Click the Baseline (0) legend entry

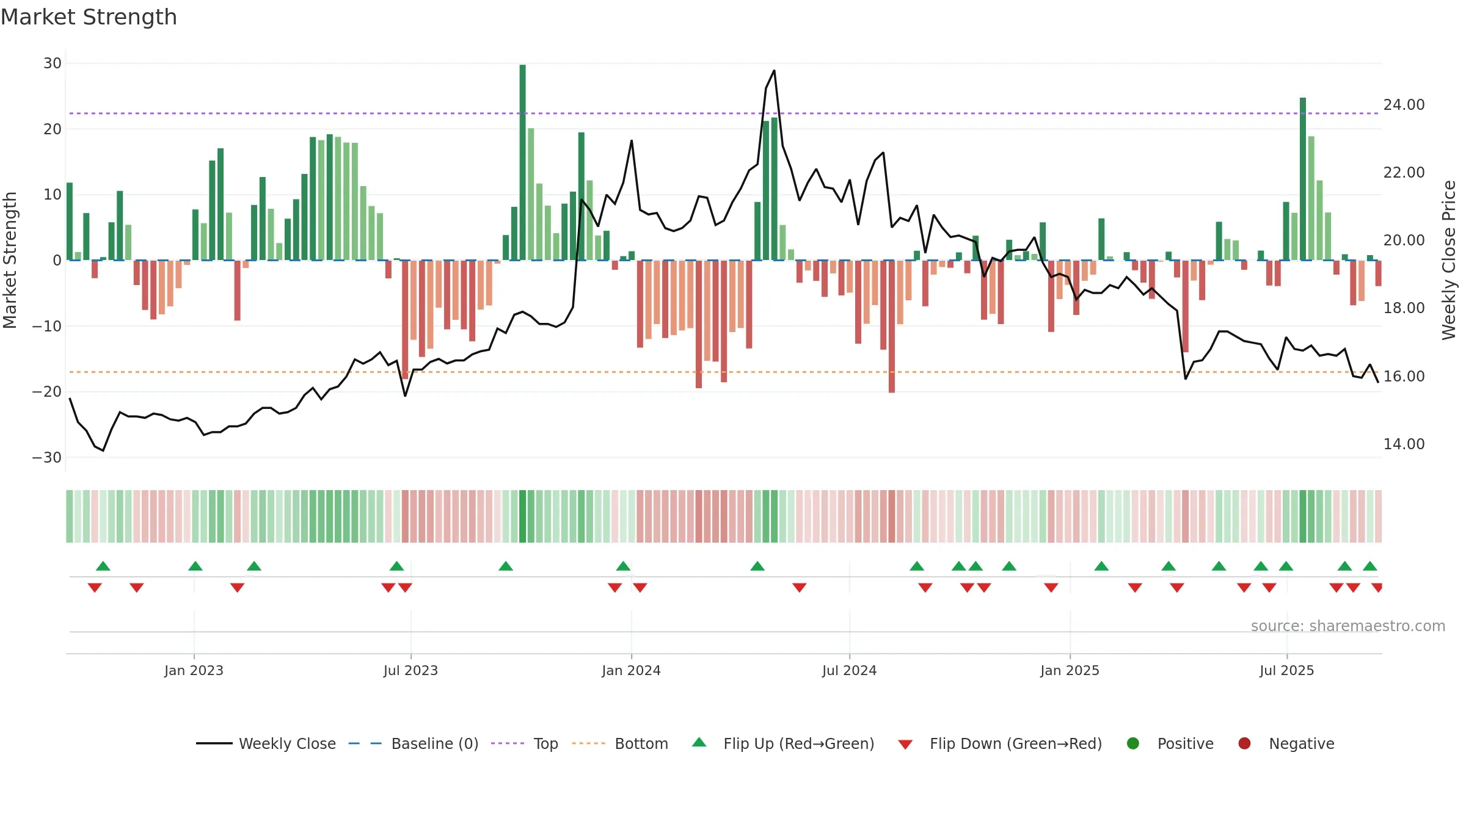(414, 743)
